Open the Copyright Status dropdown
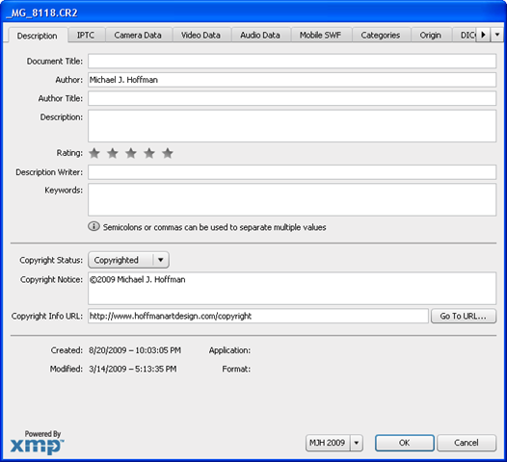 point(128,260)
